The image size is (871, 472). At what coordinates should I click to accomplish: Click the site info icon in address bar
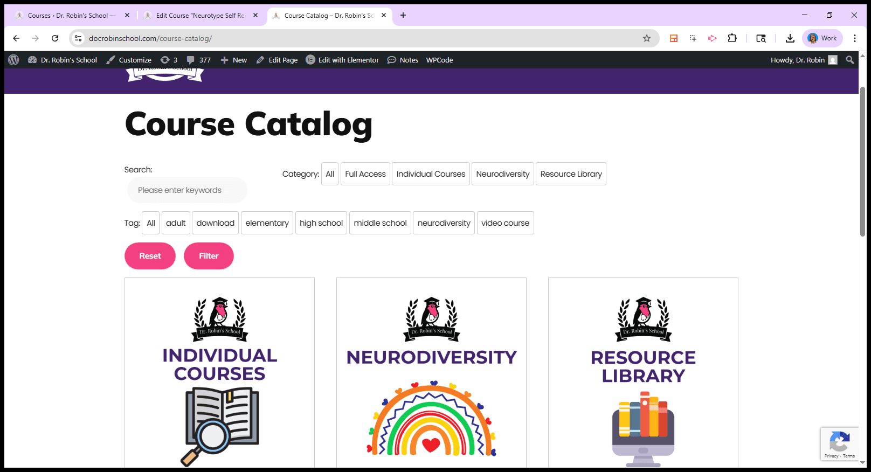click(78, 38)
